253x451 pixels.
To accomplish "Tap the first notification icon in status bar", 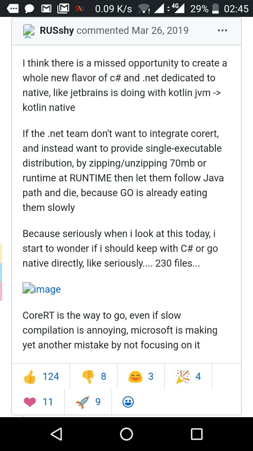I will 13,8.
